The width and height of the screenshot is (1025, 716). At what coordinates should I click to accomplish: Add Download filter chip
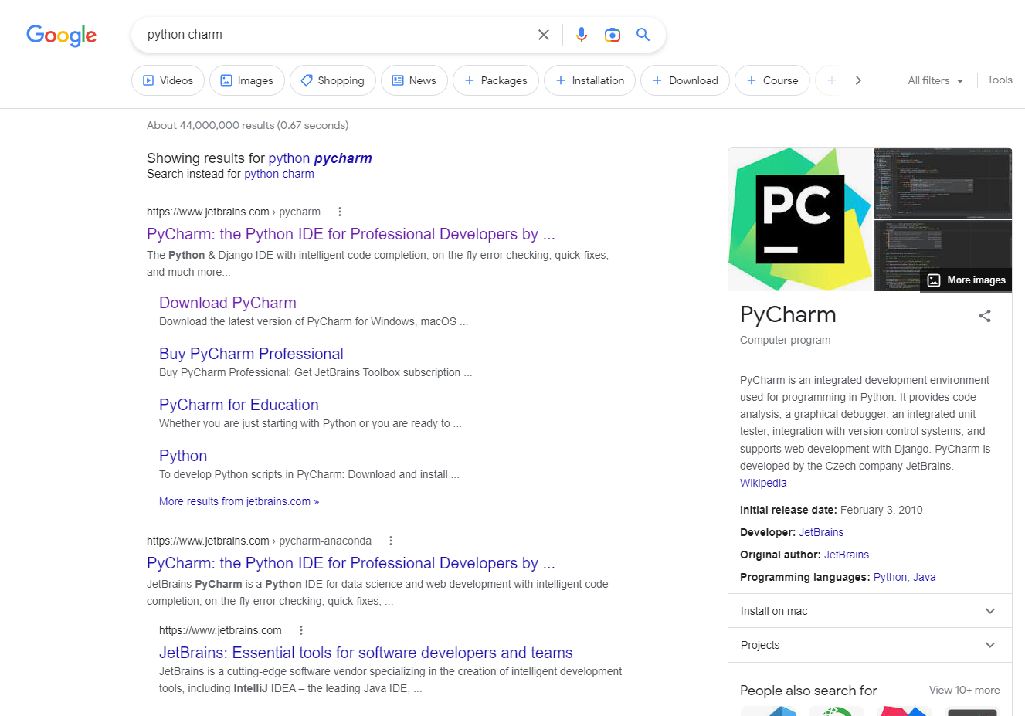(x=685, y=80)
